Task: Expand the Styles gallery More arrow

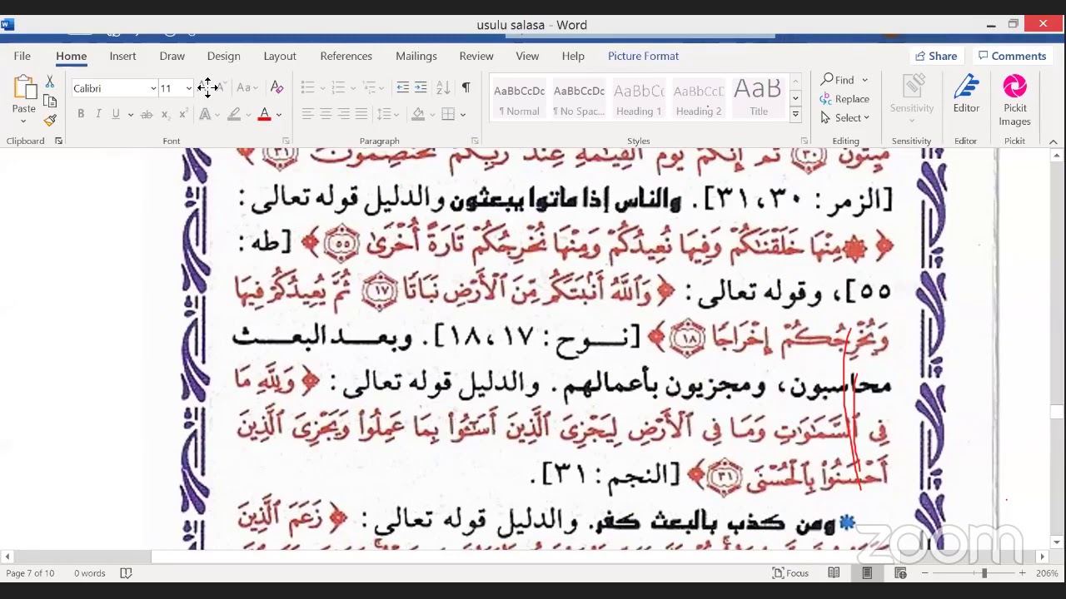Action: pyautogui.click(x=795, y=116)
